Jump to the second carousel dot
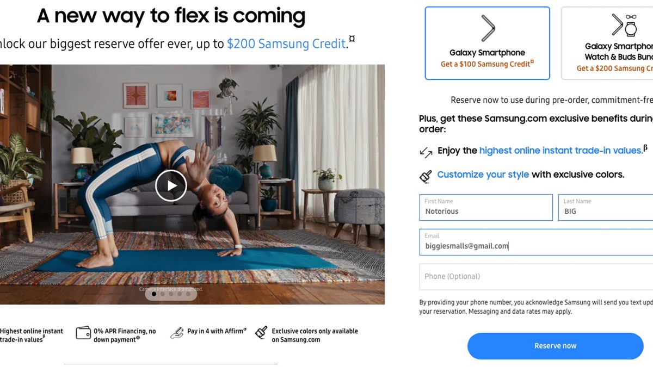The height and width of the screenshot is (367, 653). coord(163,294)
